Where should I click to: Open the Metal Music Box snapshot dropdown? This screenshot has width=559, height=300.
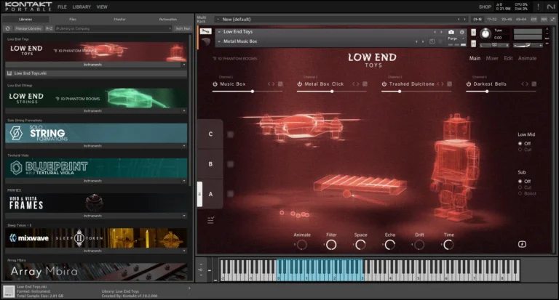click(219, 41)
